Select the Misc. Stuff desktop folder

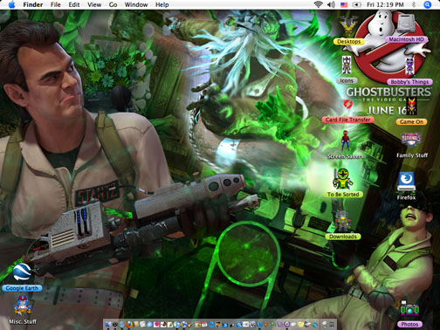(23, 306)
